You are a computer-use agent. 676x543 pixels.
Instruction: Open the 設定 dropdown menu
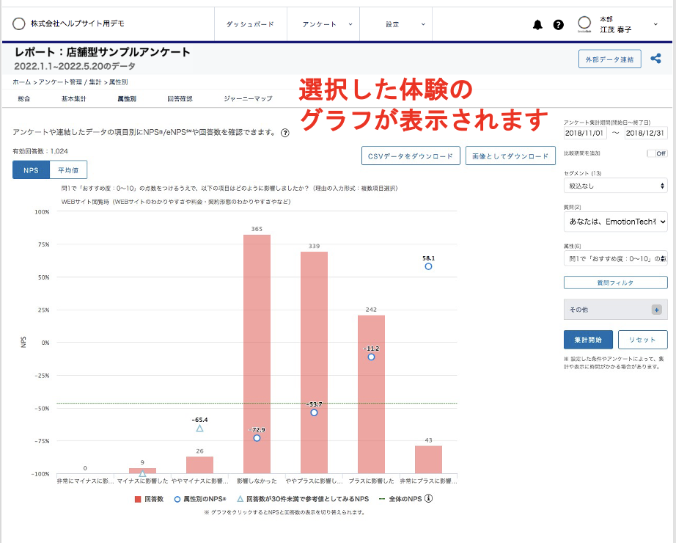pyautogui.click(x=396, y=25)
